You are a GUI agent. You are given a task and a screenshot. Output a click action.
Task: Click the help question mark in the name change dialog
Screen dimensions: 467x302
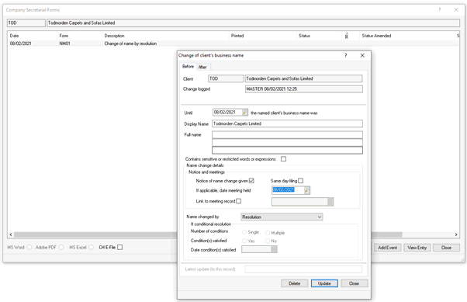(345, 55)
